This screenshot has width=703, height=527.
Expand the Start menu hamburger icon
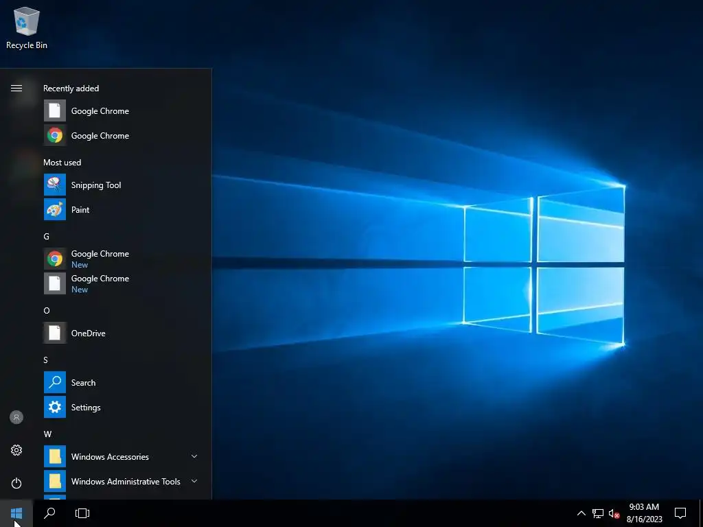16,89
